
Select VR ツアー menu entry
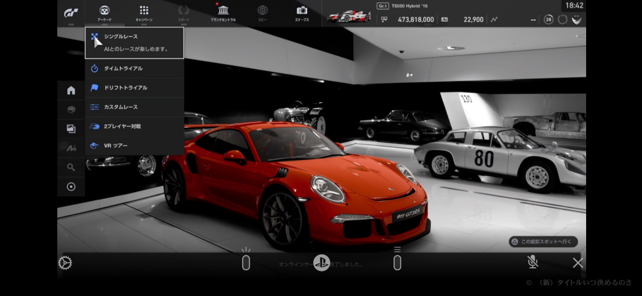(134, 145)
